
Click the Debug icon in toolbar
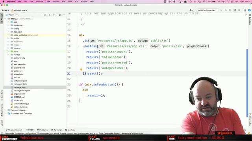tap(226, 10)
